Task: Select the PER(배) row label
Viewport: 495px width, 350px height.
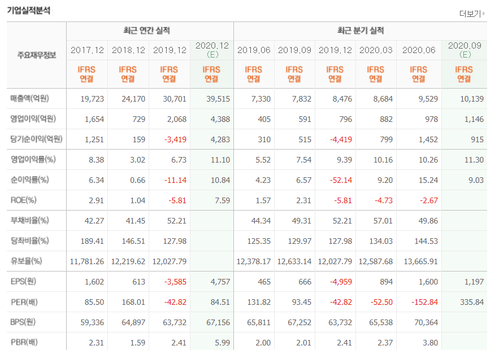Action: click(24, 302)
